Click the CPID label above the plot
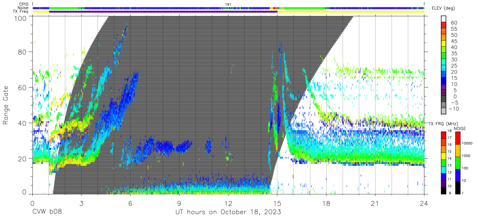The image size is (477, 220). [24, 4]
